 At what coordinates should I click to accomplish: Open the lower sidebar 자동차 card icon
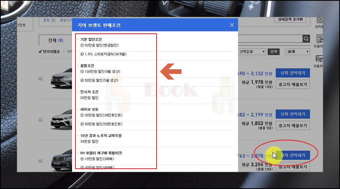[319, 61]
